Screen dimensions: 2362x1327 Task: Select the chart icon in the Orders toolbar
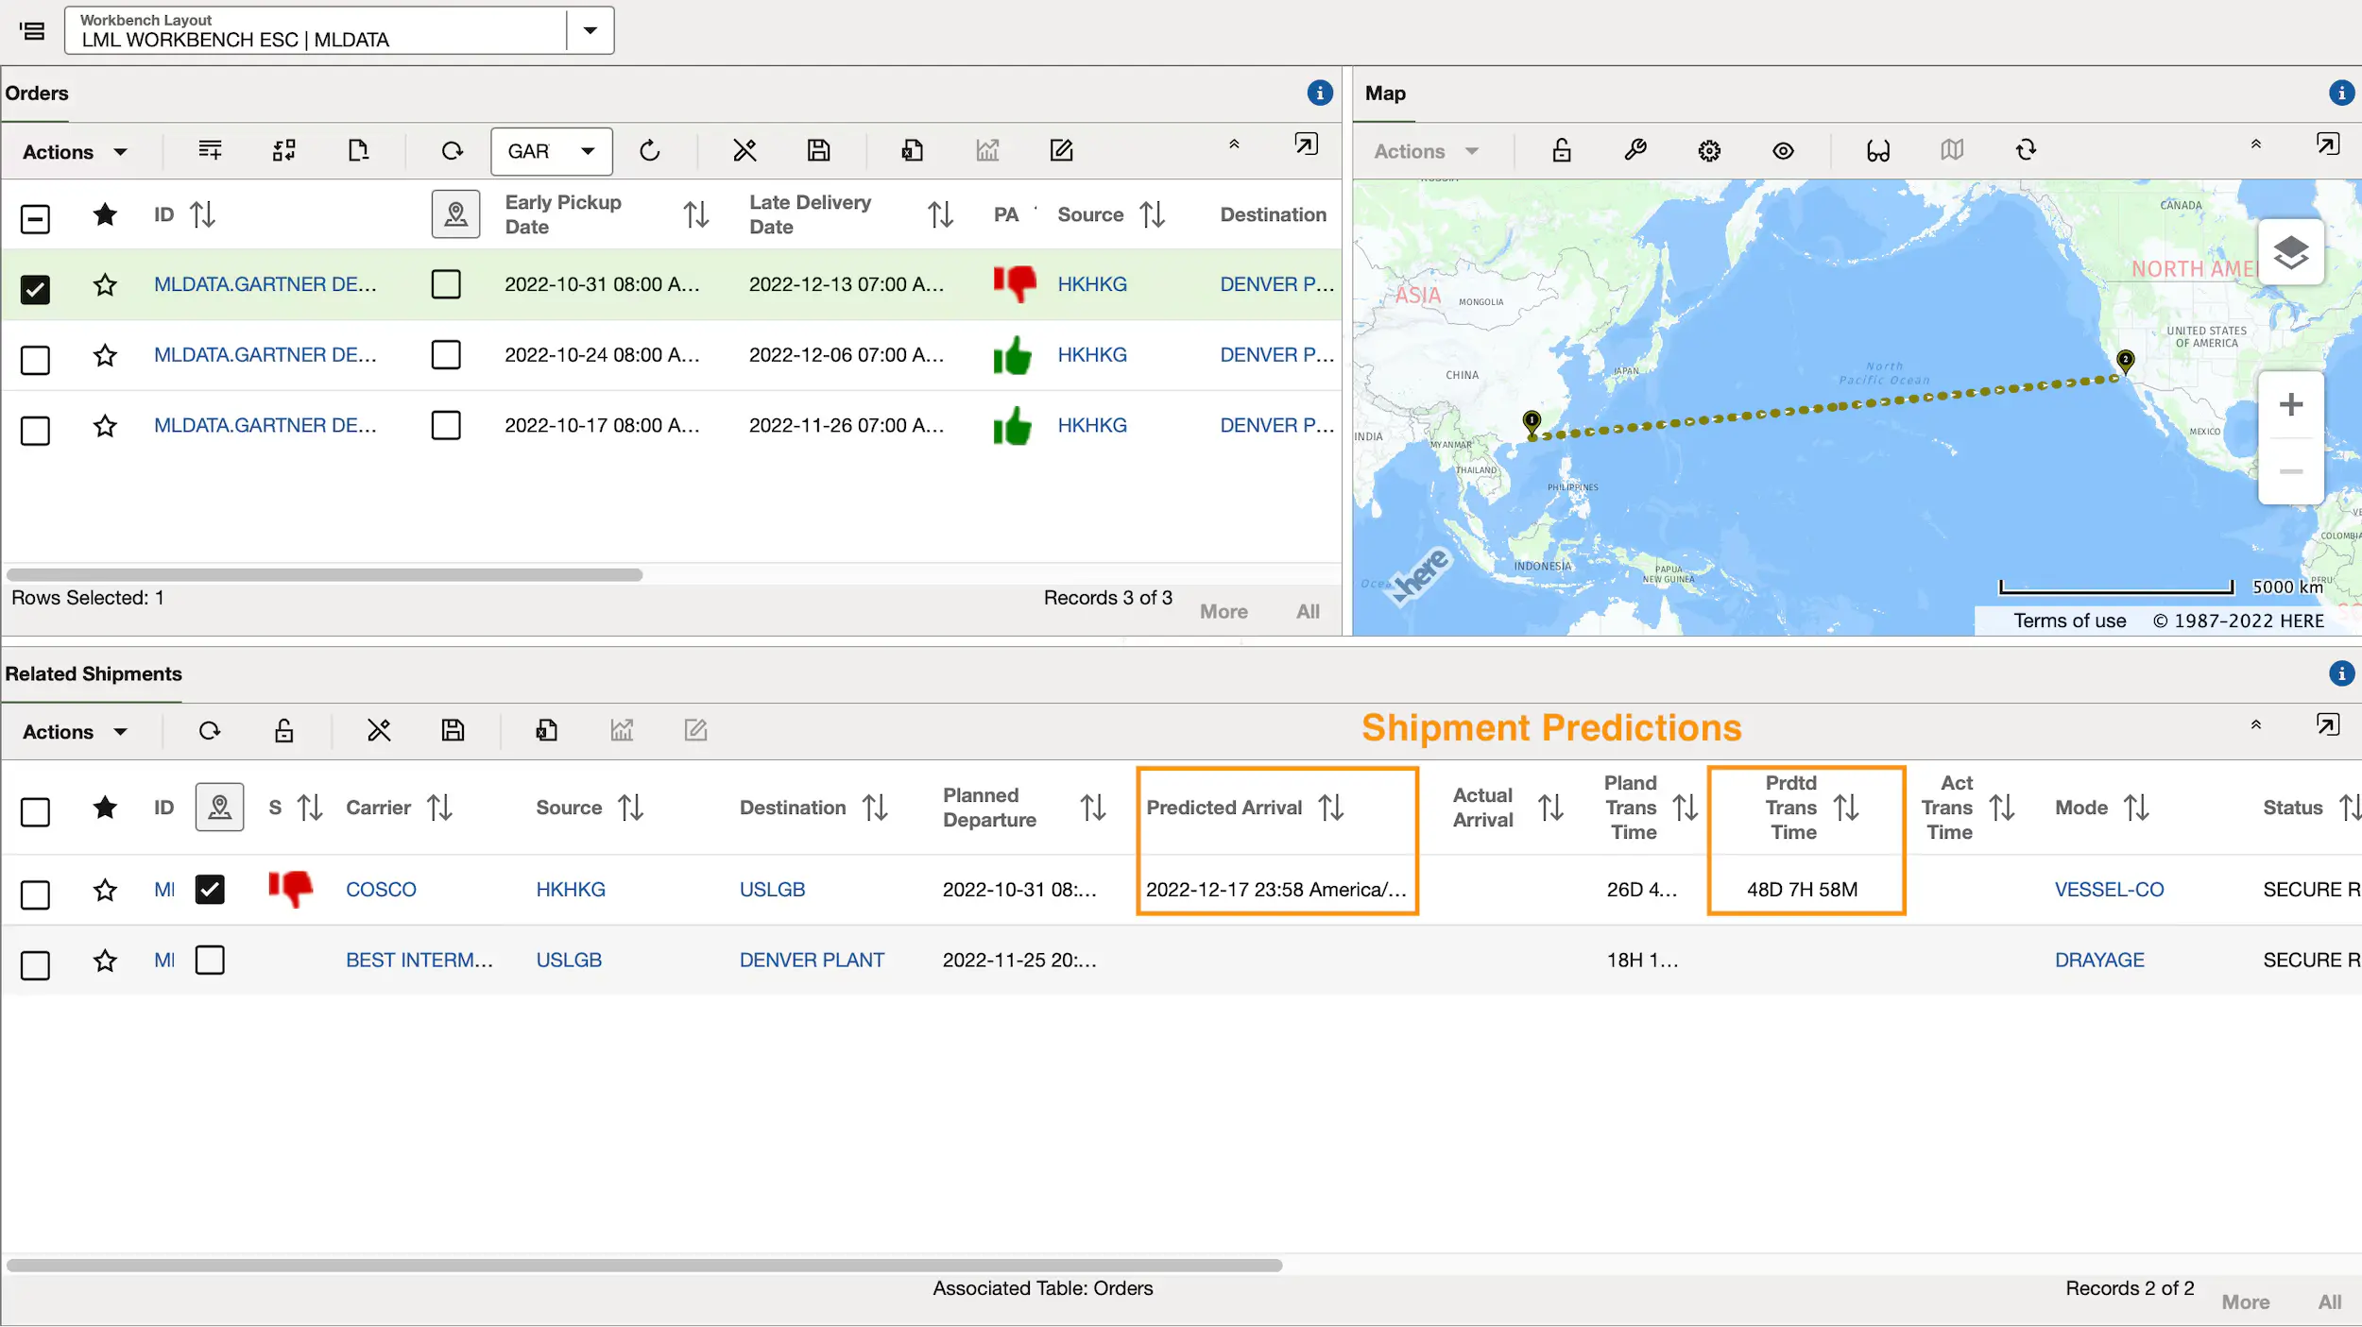[x=986, y=150]
